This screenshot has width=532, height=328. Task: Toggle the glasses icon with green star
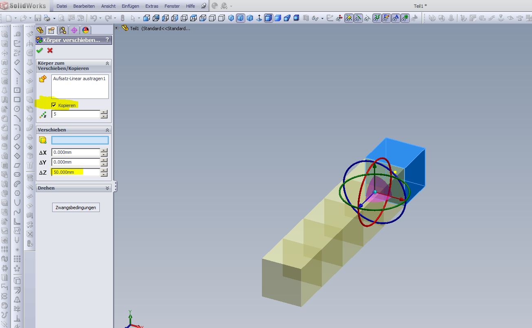click(x=405, y=18)
